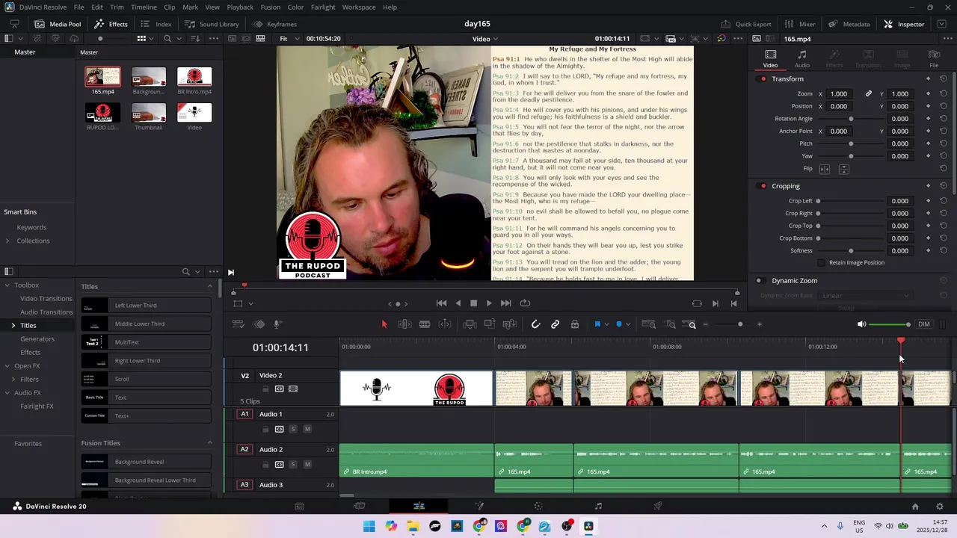Play the timeline in reverse
This screenshot has height=538, width=957.
pyautogui.click(x=458, y=303)
